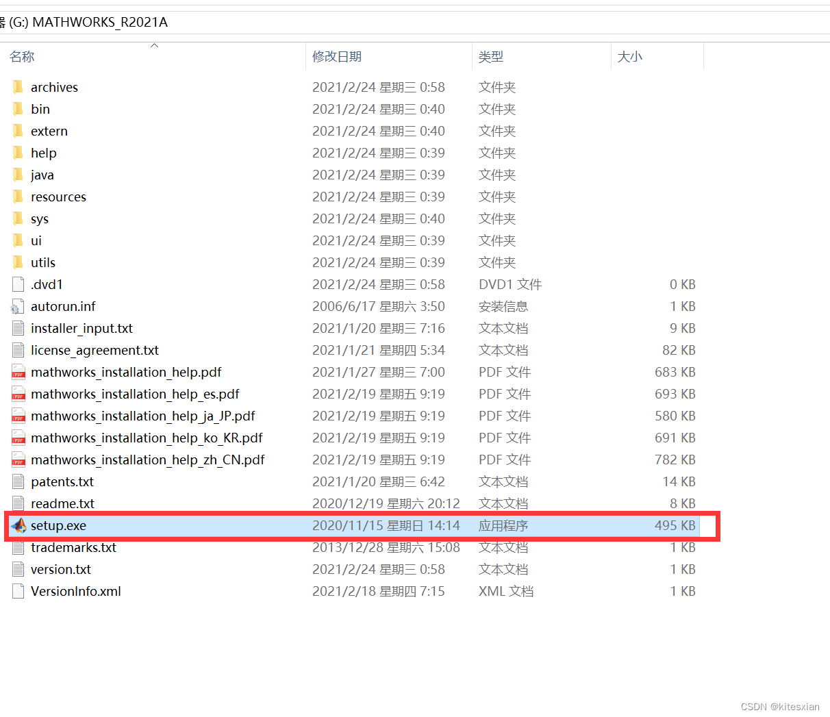
Task: Click the installer_input.txt document icon
Action: tap(18, 328)
